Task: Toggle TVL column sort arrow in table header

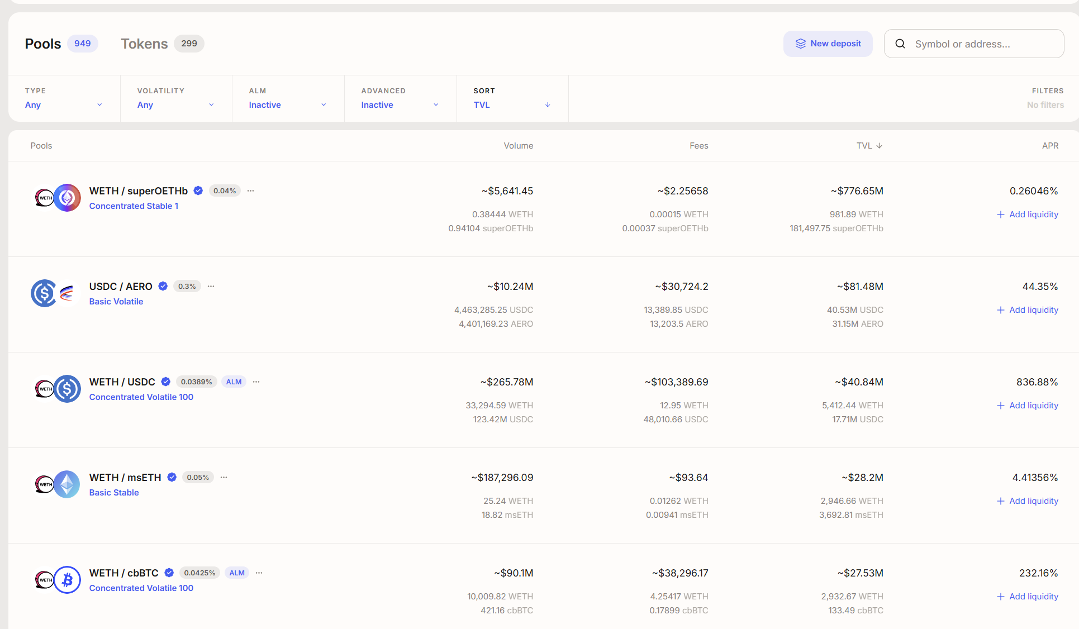Action: [879, 146]
